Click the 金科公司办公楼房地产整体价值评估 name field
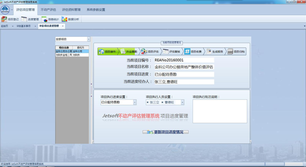The width and height of the screenshot is (306, 167). tap(184, 67)
